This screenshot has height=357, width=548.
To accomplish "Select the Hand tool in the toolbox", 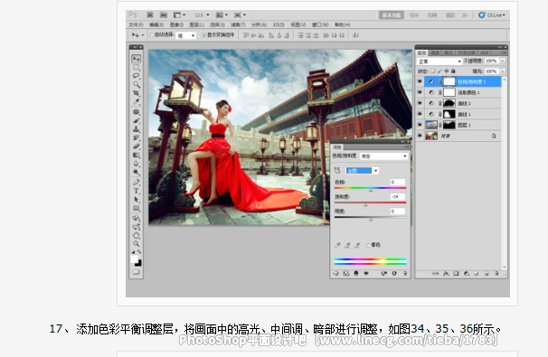I will tap(136, 235).
